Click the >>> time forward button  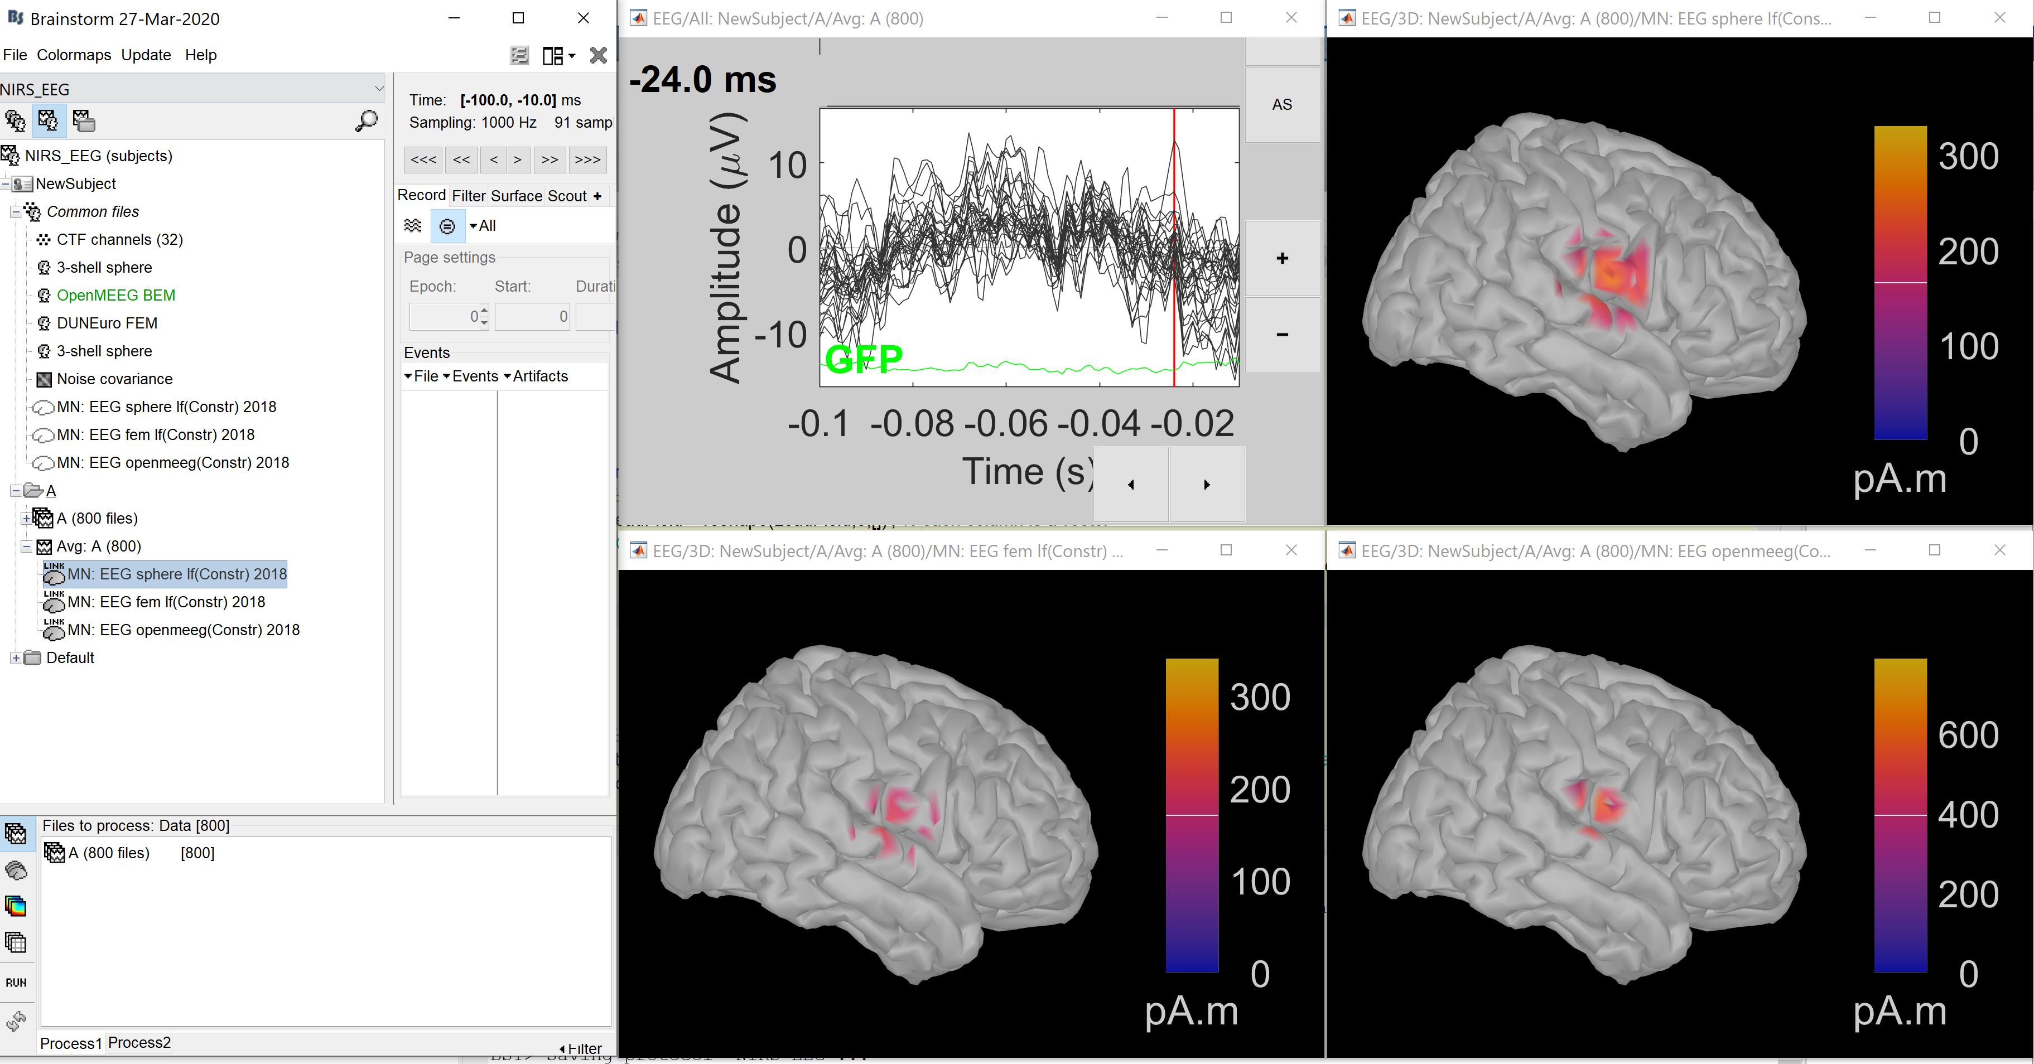(x=587, y=159)
